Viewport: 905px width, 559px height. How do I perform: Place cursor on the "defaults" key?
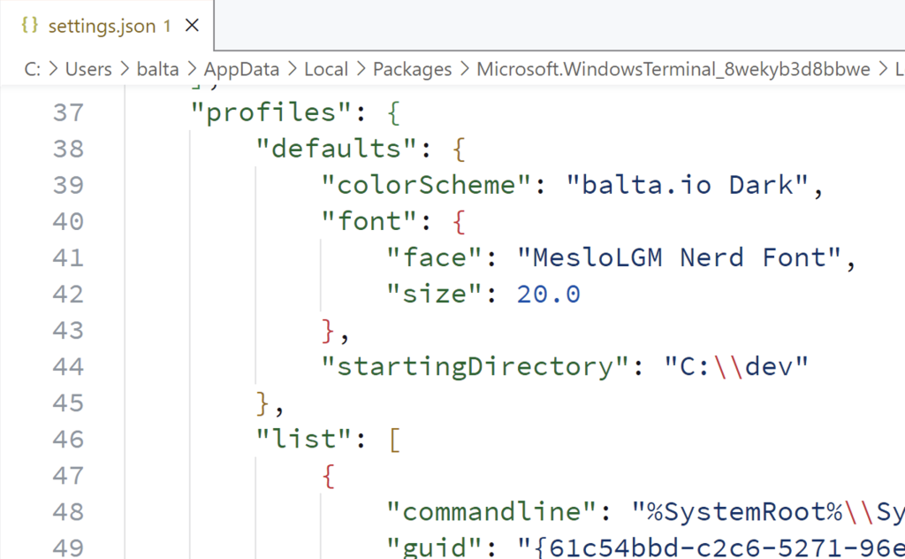336,149
